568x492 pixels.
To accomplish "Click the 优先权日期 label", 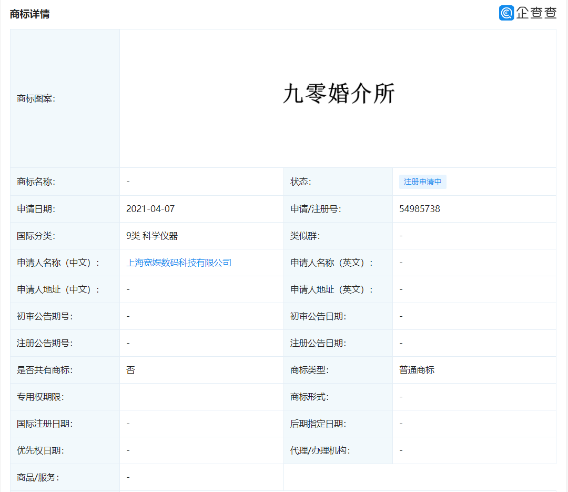I will (x=40, y=450).
